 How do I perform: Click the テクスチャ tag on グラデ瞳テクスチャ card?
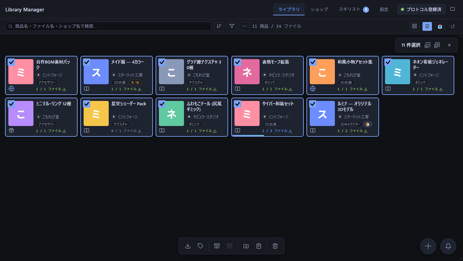196,83
